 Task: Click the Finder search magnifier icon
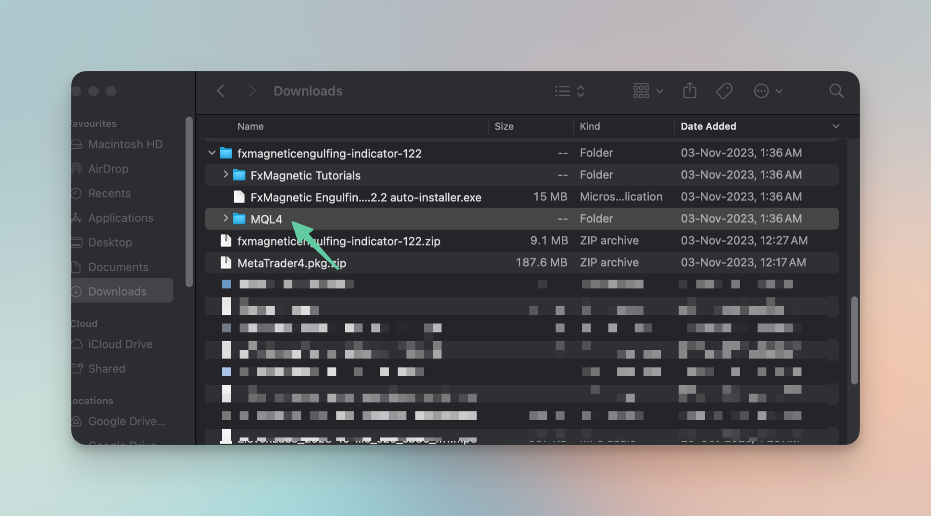[836, 91]
